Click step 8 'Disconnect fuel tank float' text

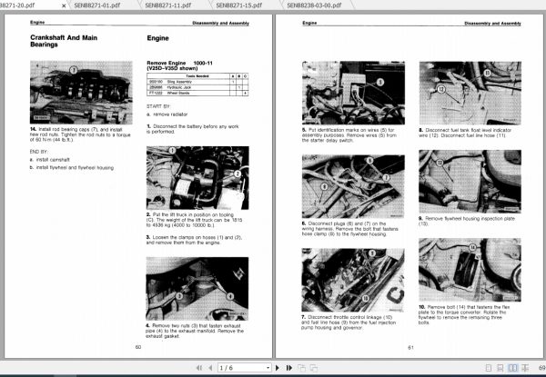coord(465,133)
